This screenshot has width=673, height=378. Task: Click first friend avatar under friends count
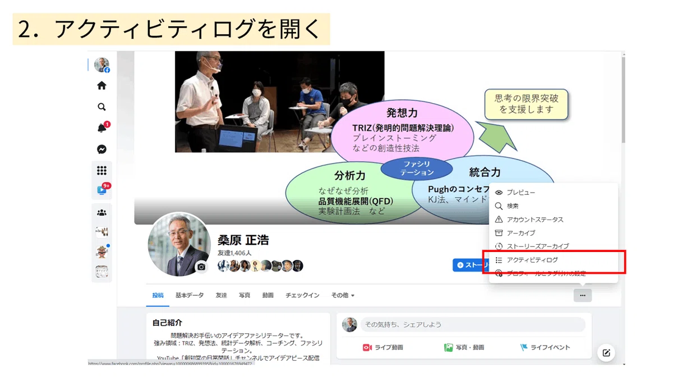(223, 265)
